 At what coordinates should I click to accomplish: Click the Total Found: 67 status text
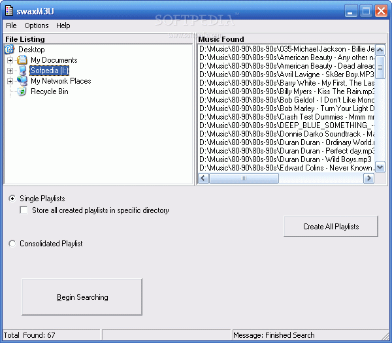pos(29,335)
